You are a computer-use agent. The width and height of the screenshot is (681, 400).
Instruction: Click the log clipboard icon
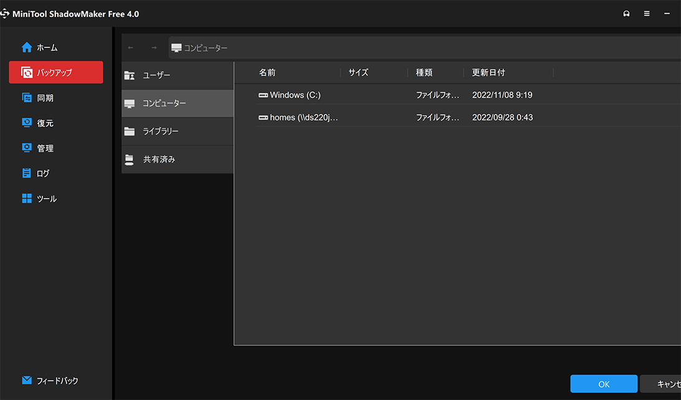(27, 173)
